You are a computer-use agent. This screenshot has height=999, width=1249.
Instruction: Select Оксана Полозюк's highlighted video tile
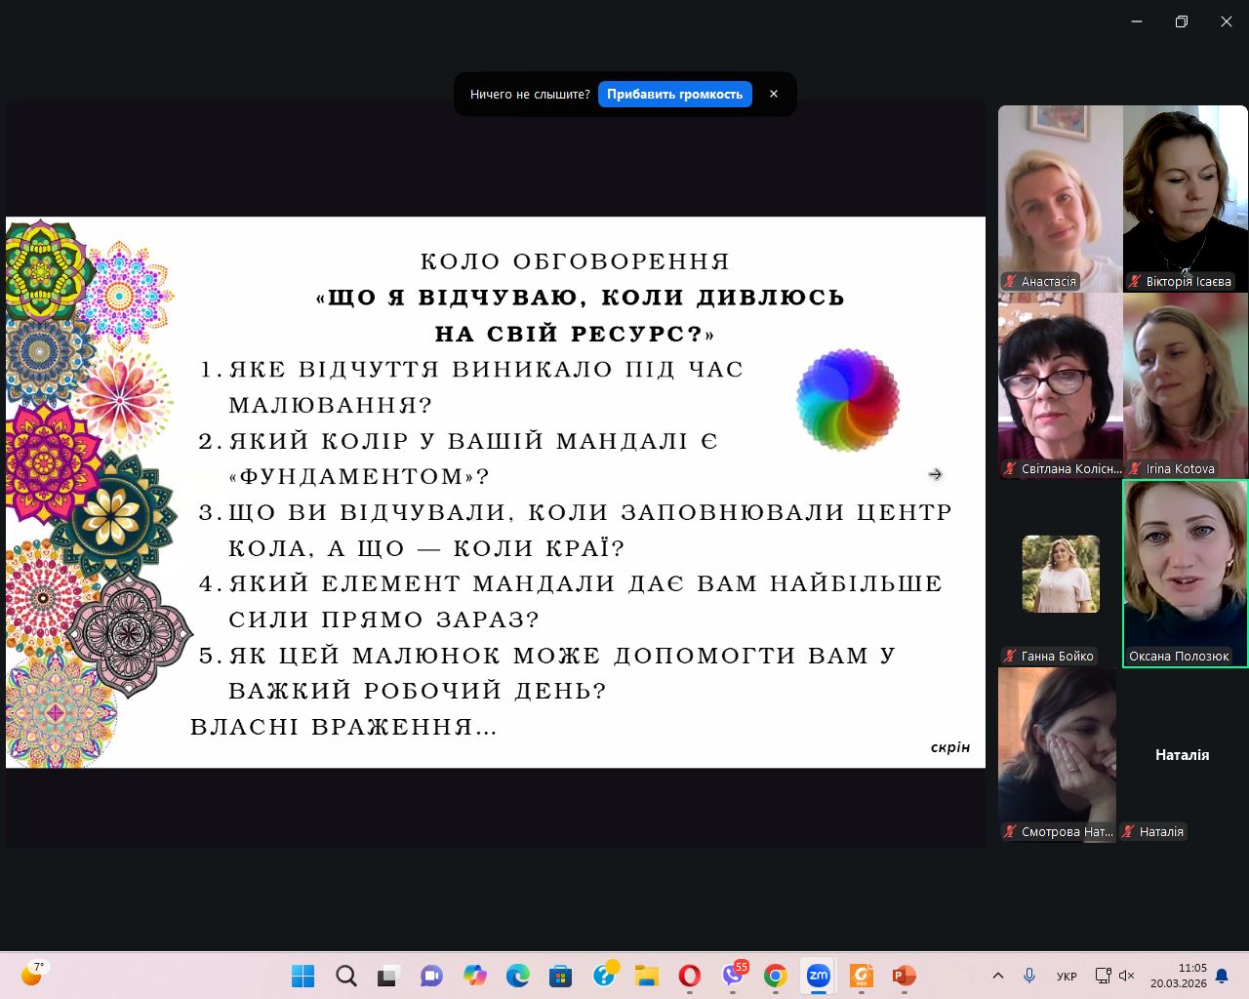coord(1185,573)
